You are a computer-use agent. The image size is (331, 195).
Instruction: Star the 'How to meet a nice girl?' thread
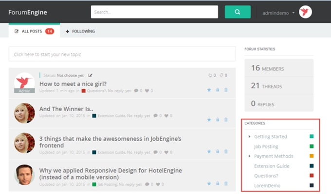point(209,90)
